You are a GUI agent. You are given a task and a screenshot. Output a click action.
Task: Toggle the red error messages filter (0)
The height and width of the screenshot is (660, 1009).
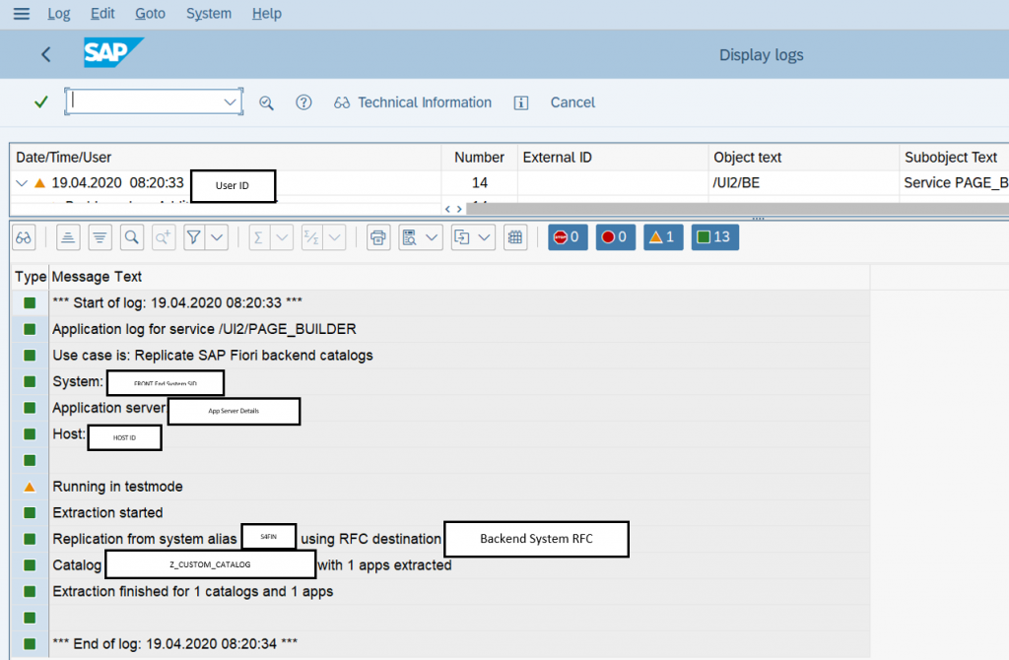615,237
